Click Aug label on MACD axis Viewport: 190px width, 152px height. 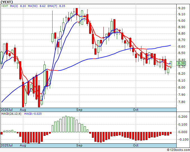coord(23,145)
